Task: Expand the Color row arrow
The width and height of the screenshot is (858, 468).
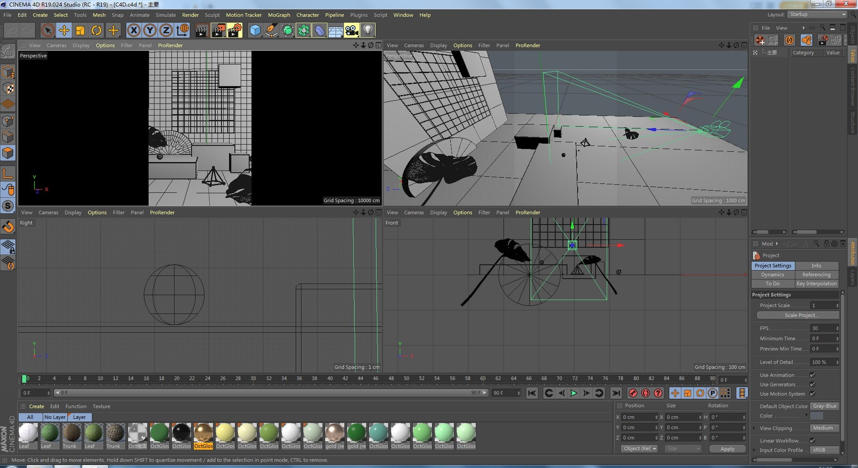Action: pyautogui.click(x=807, y=415)
